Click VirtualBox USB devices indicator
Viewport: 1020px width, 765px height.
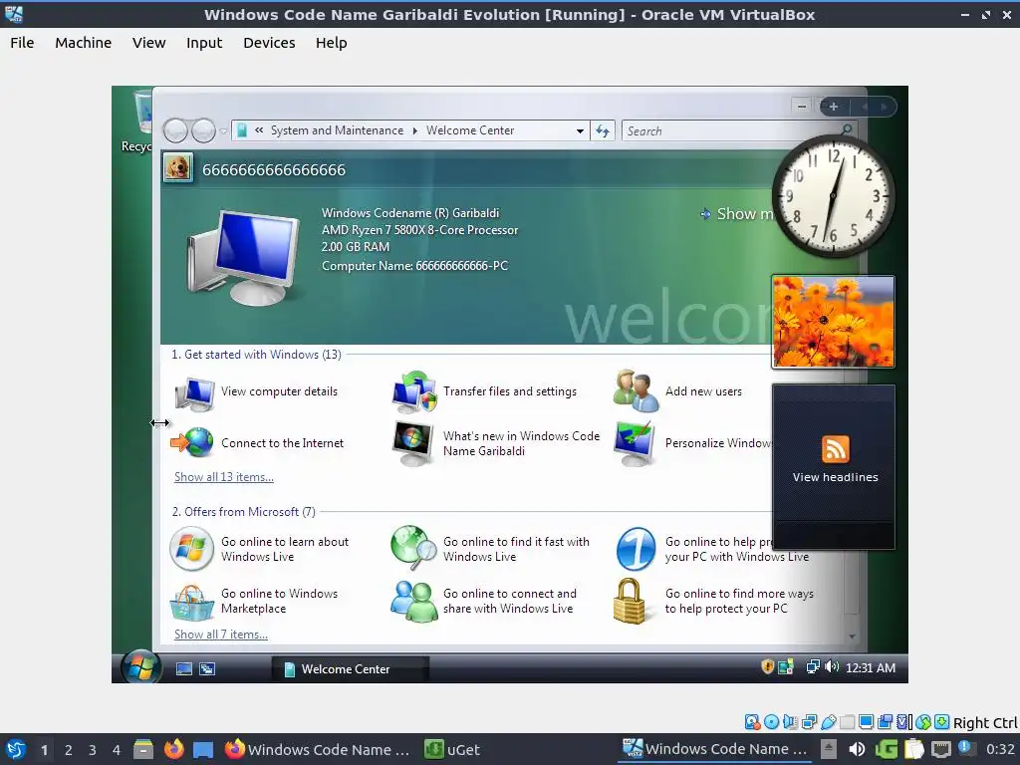tap(829, 722)
